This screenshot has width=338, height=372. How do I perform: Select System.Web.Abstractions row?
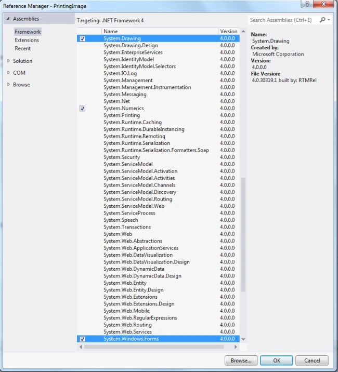click(x=158, y=241)
